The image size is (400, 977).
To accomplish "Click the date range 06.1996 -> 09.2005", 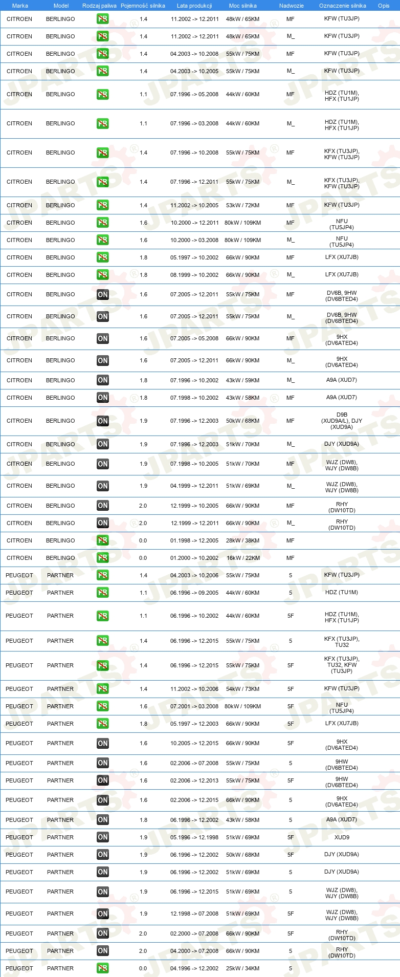I will click(x=194, y=593).
